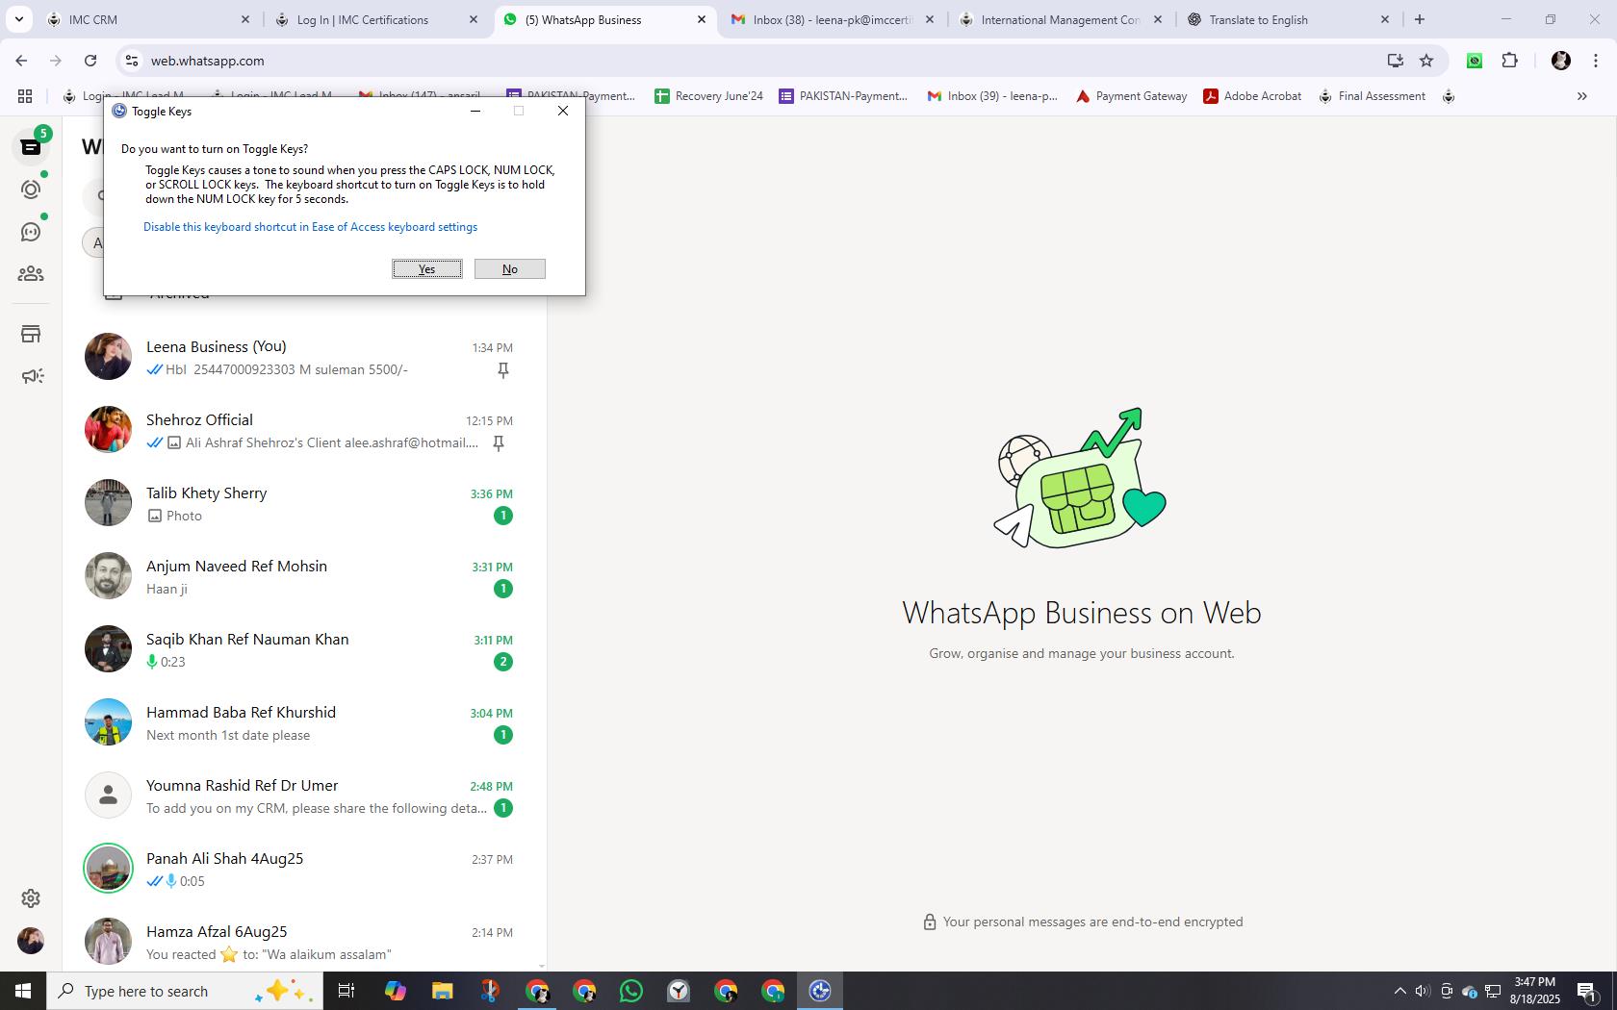Viewport: 1617px width, 1010px height.
Task: Click No in Toggle Keys dialog
Action: click(x=510, y=269)
